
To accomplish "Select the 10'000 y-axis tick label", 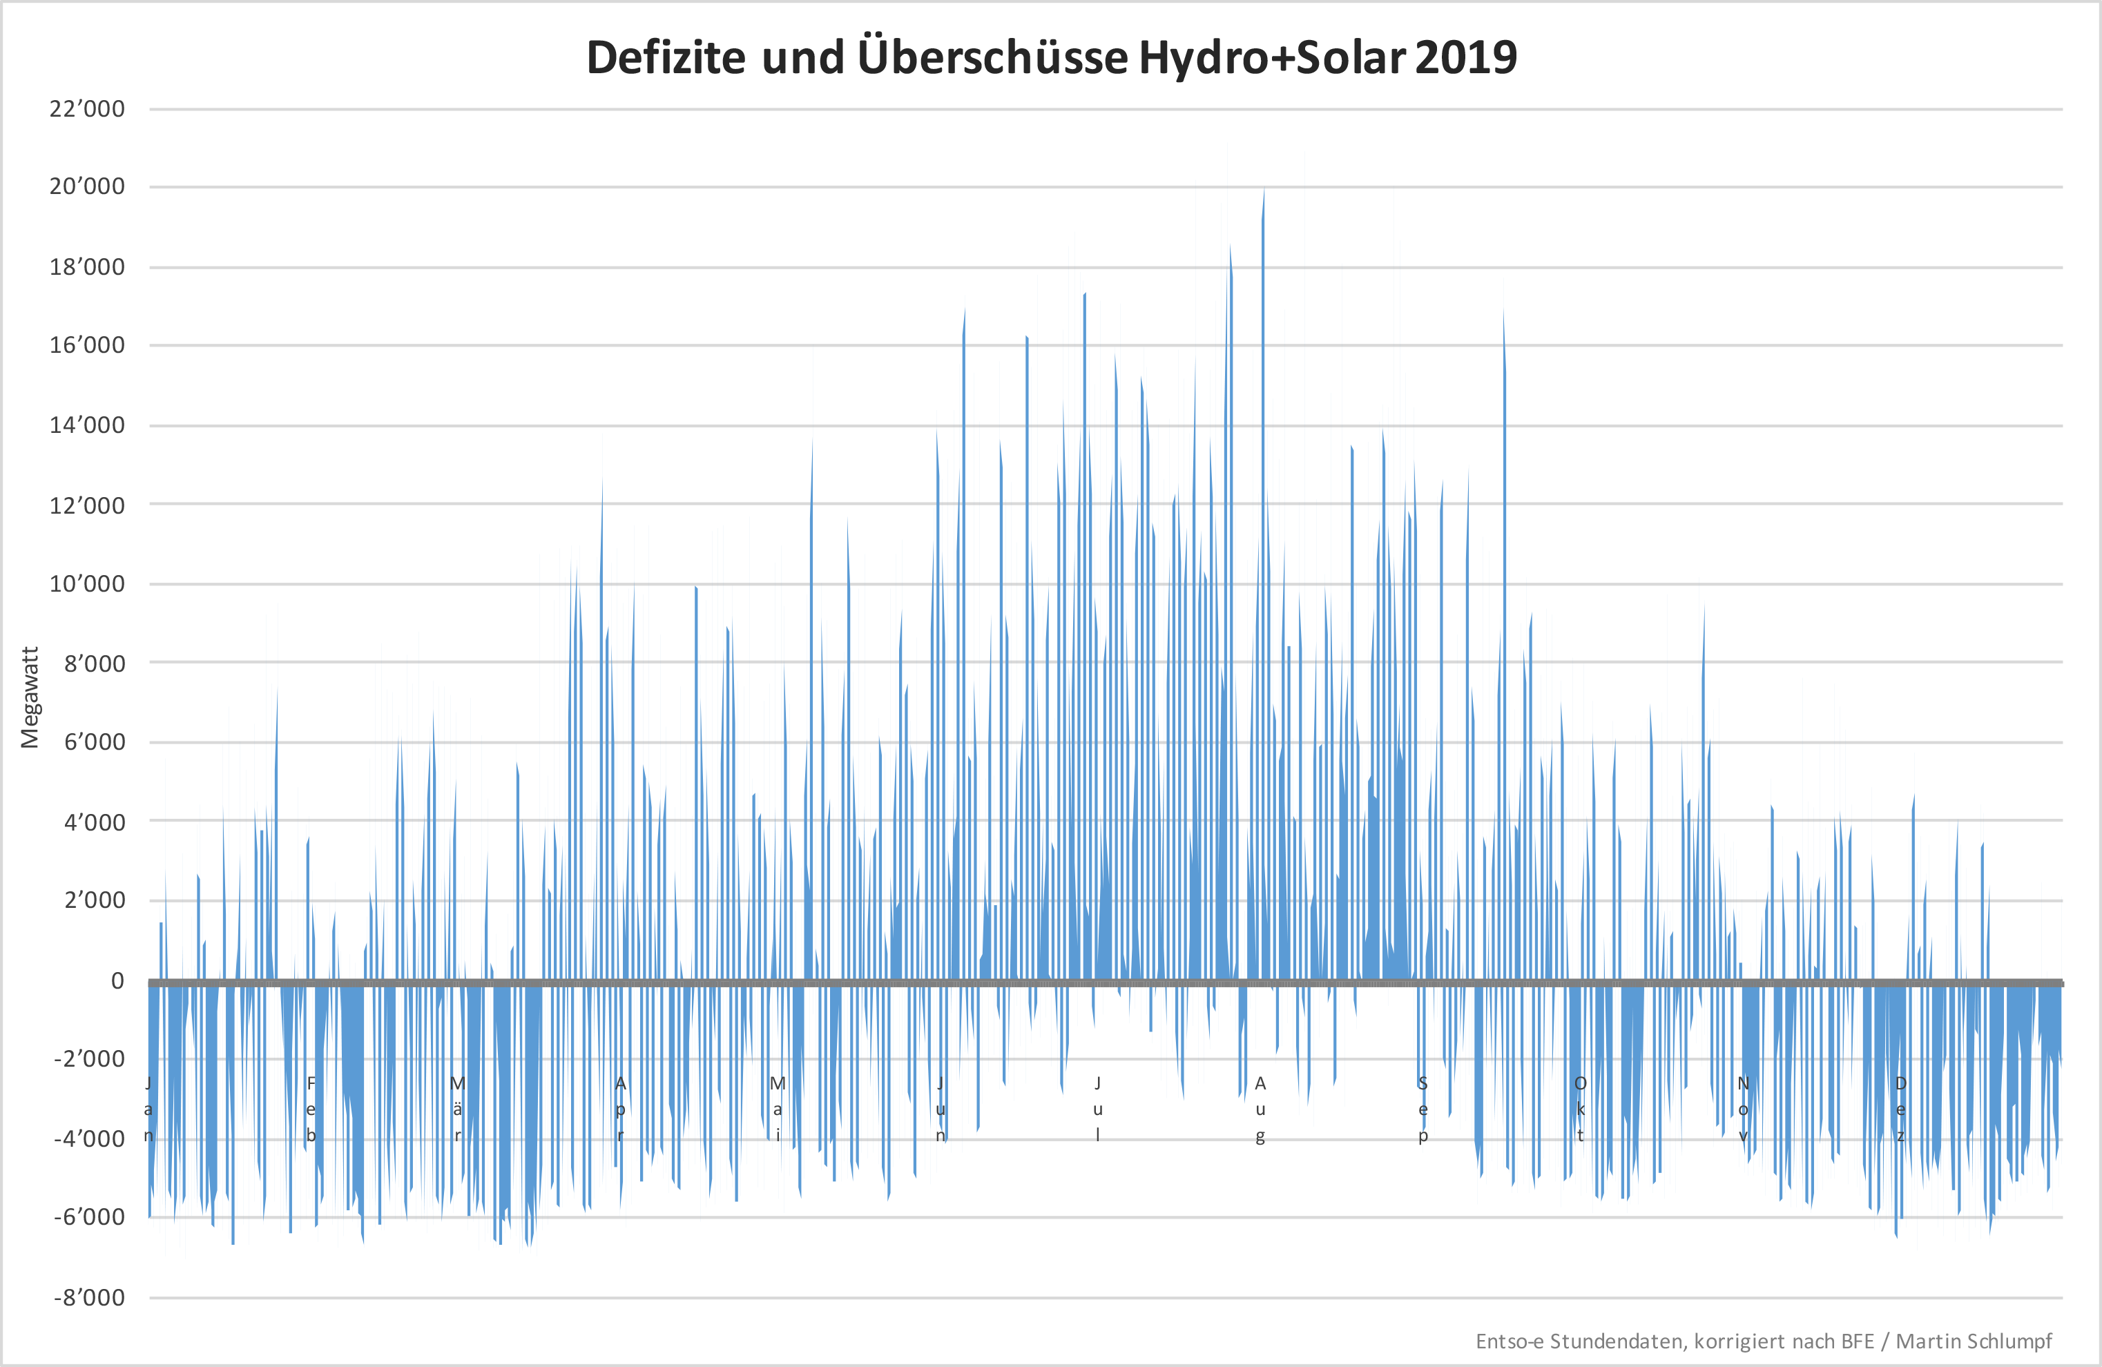I will pyautogui.click(x=86, y=583).
